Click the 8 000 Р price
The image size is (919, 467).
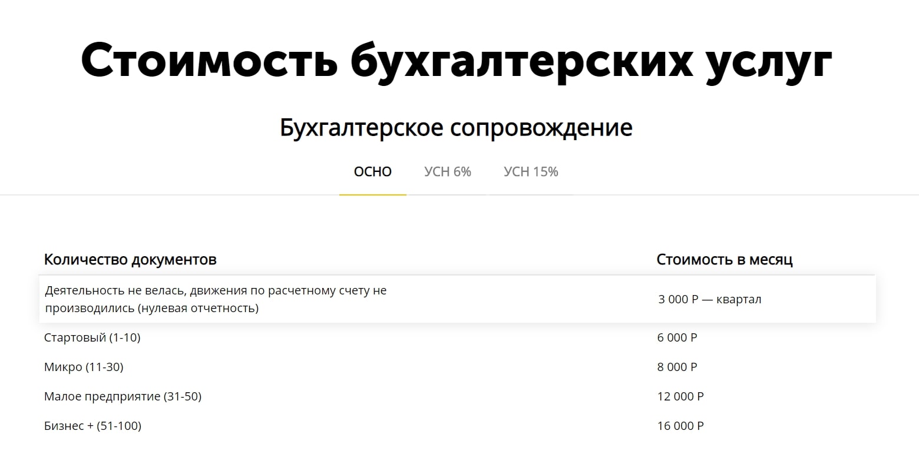677,367
